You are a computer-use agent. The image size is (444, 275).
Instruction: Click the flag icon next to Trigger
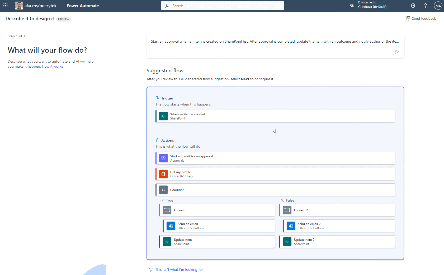pyautogui.click(x=157, y=98)
